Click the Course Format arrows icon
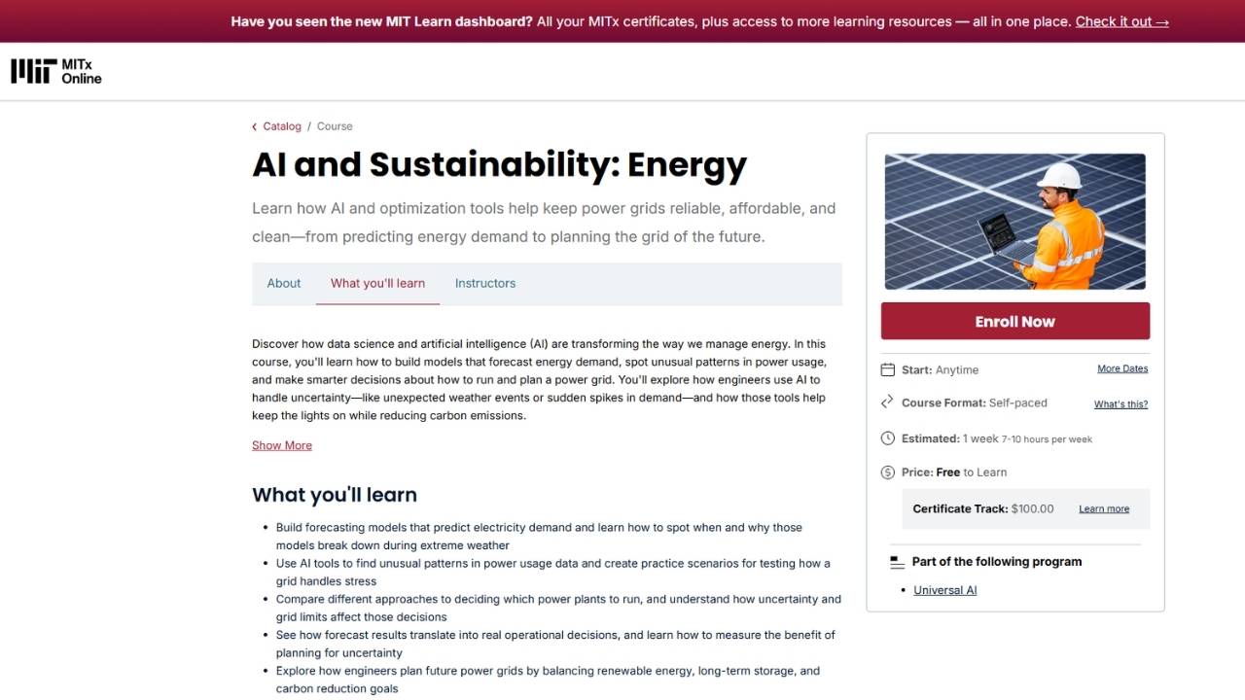The image size is (1245, 700). [887, 402]
